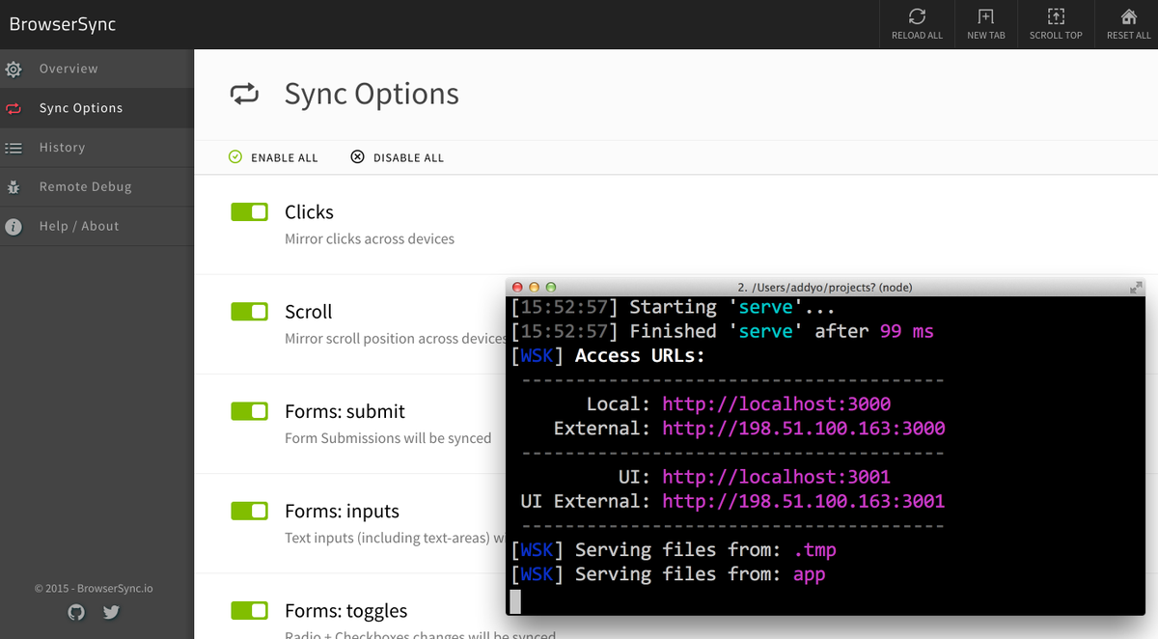Click the Scroll Top toolbar icon
Screen dimensions: 1158x639
[x=1056, y=16]
